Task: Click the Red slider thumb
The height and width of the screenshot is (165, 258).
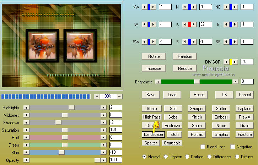Action: coord(65,137)
